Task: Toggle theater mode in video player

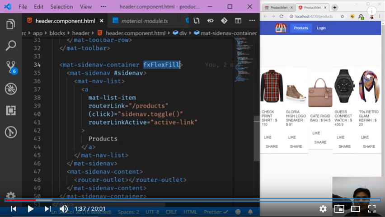Action: (356, 209)
